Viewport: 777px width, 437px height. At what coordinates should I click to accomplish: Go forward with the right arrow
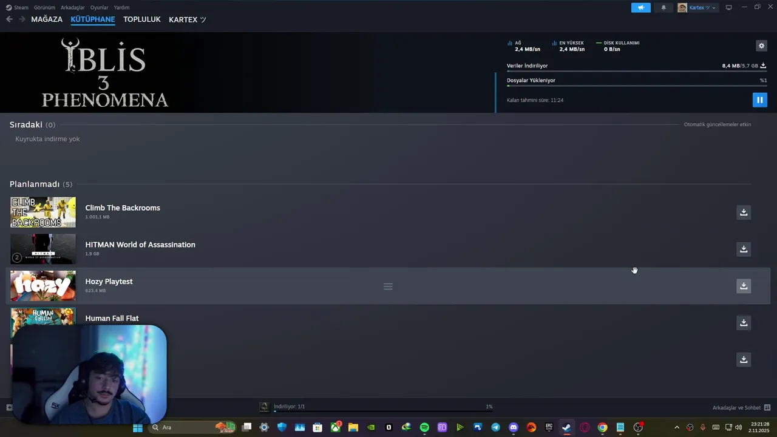point(22,19)
